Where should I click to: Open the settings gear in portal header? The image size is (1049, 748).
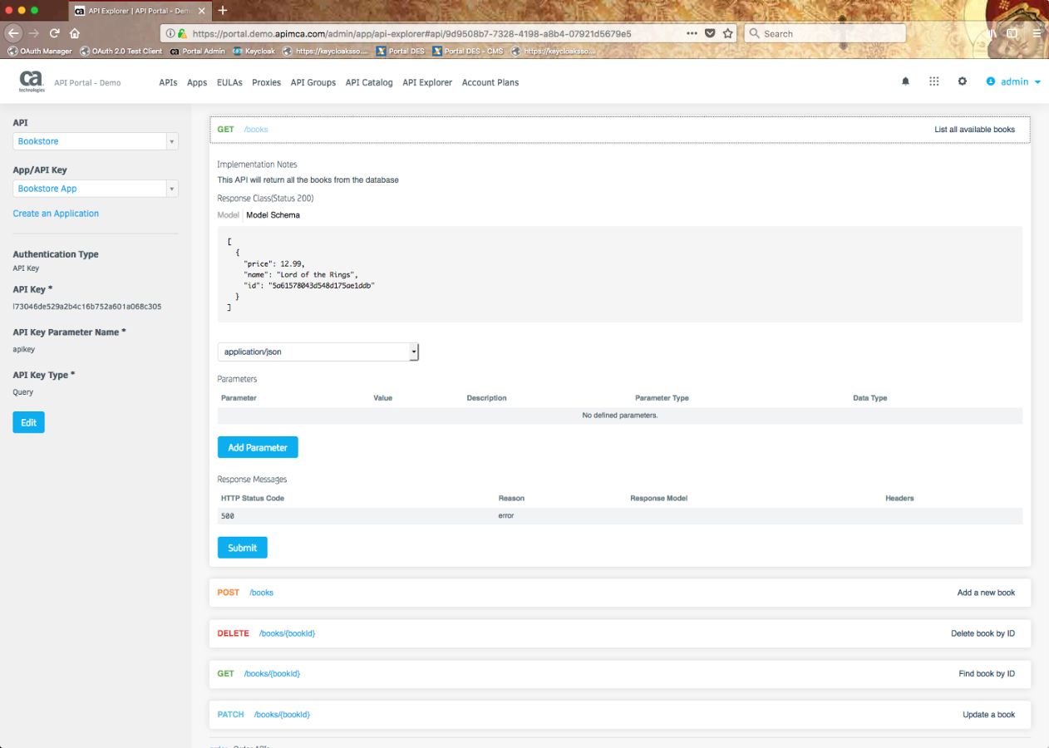click(963, 81)
